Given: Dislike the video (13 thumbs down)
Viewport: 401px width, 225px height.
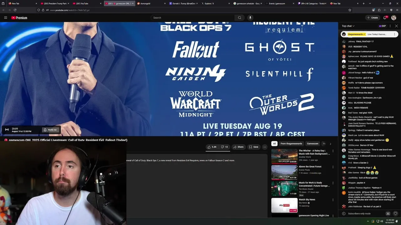Looking at the screenshot, I should 224,147.
